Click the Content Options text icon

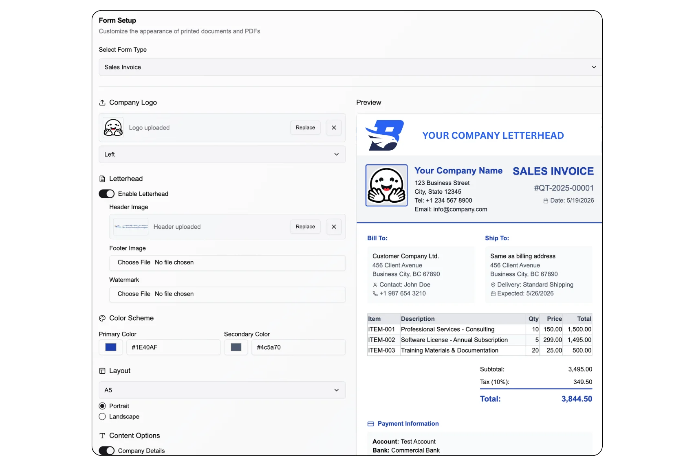102,435
